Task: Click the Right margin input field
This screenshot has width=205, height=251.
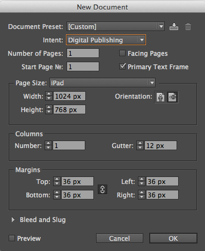Action: click(162, 195)
